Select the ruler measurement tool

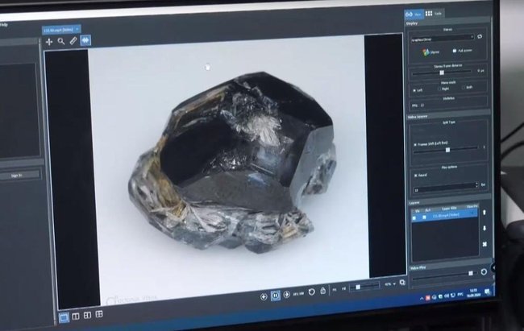coord(73,39)
